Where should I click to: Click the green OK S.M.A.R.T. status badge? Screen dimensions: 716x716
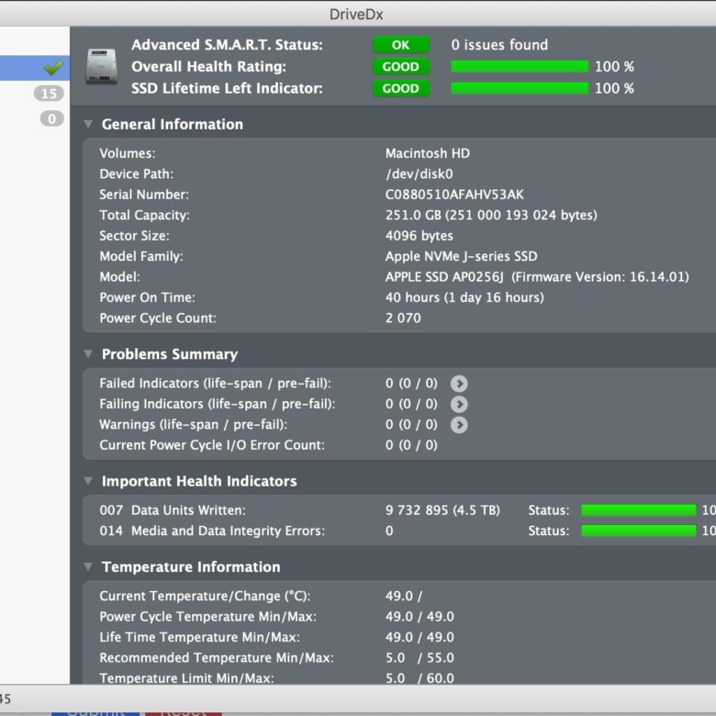pos(400,45)
